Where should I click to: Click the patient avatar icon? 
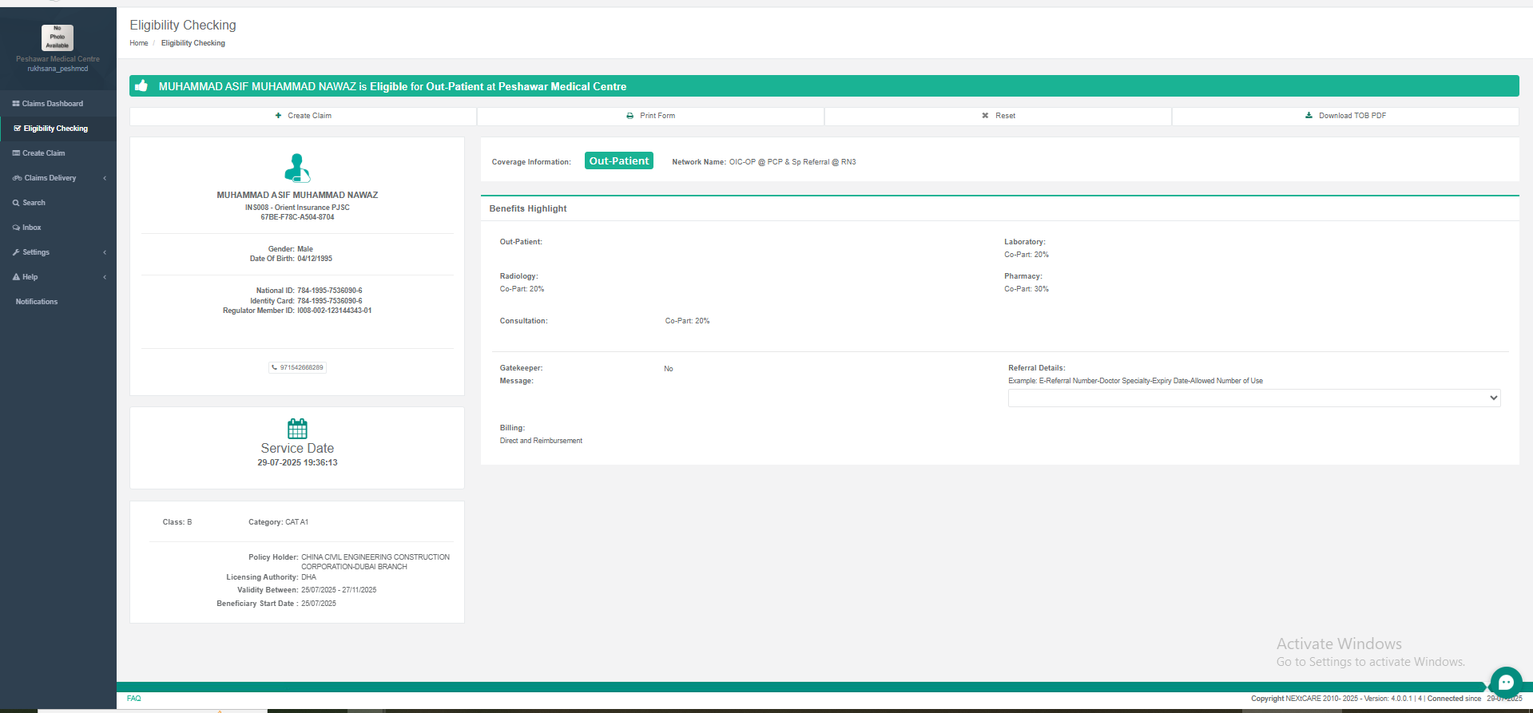pyautogui.click(x=297, y=168)
